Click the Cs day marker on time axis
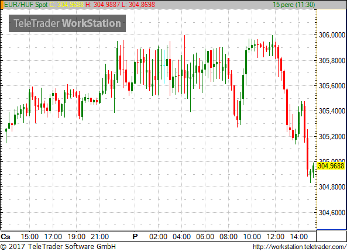 (x=5, y=237)
